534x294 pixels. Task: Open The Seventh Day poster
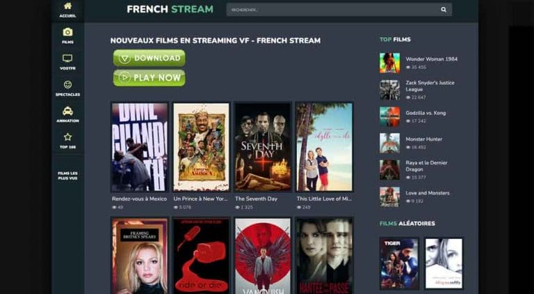coord(263,147)
